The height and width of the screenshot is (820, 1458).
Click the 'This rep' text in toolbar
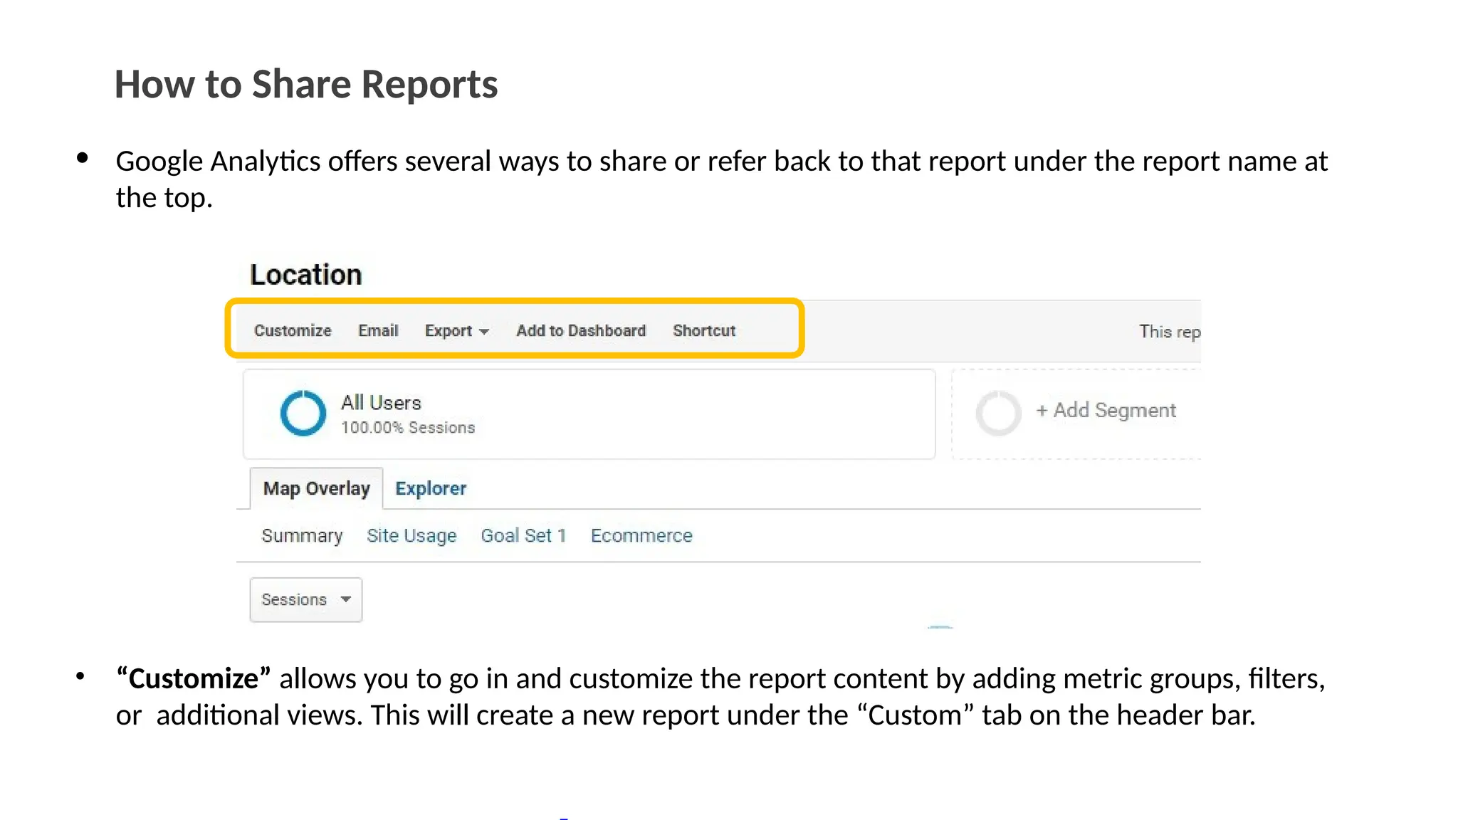coord(1170,332)
